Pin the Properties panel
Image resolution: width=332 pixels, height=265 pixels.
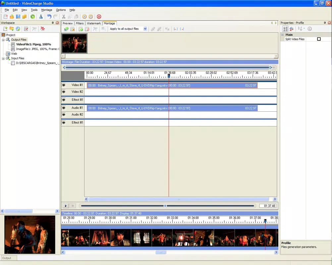coord(325,23)
